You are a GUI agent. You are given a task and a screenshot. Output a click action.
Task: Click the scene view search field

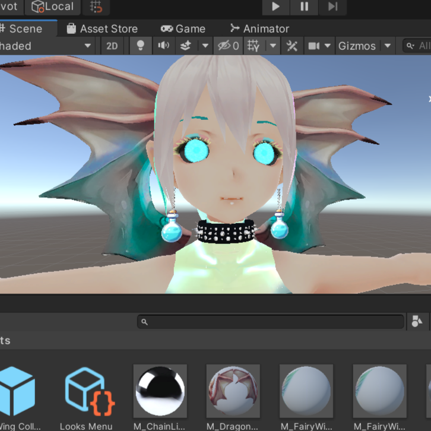(x=417, y=46)
